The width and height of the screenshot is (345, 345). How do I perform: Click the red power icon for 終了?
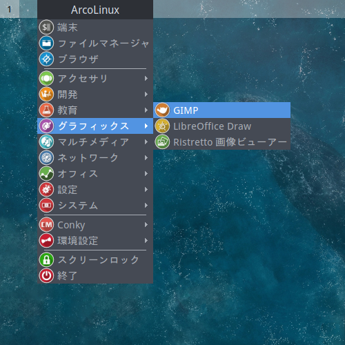click(x=46, y=275)
